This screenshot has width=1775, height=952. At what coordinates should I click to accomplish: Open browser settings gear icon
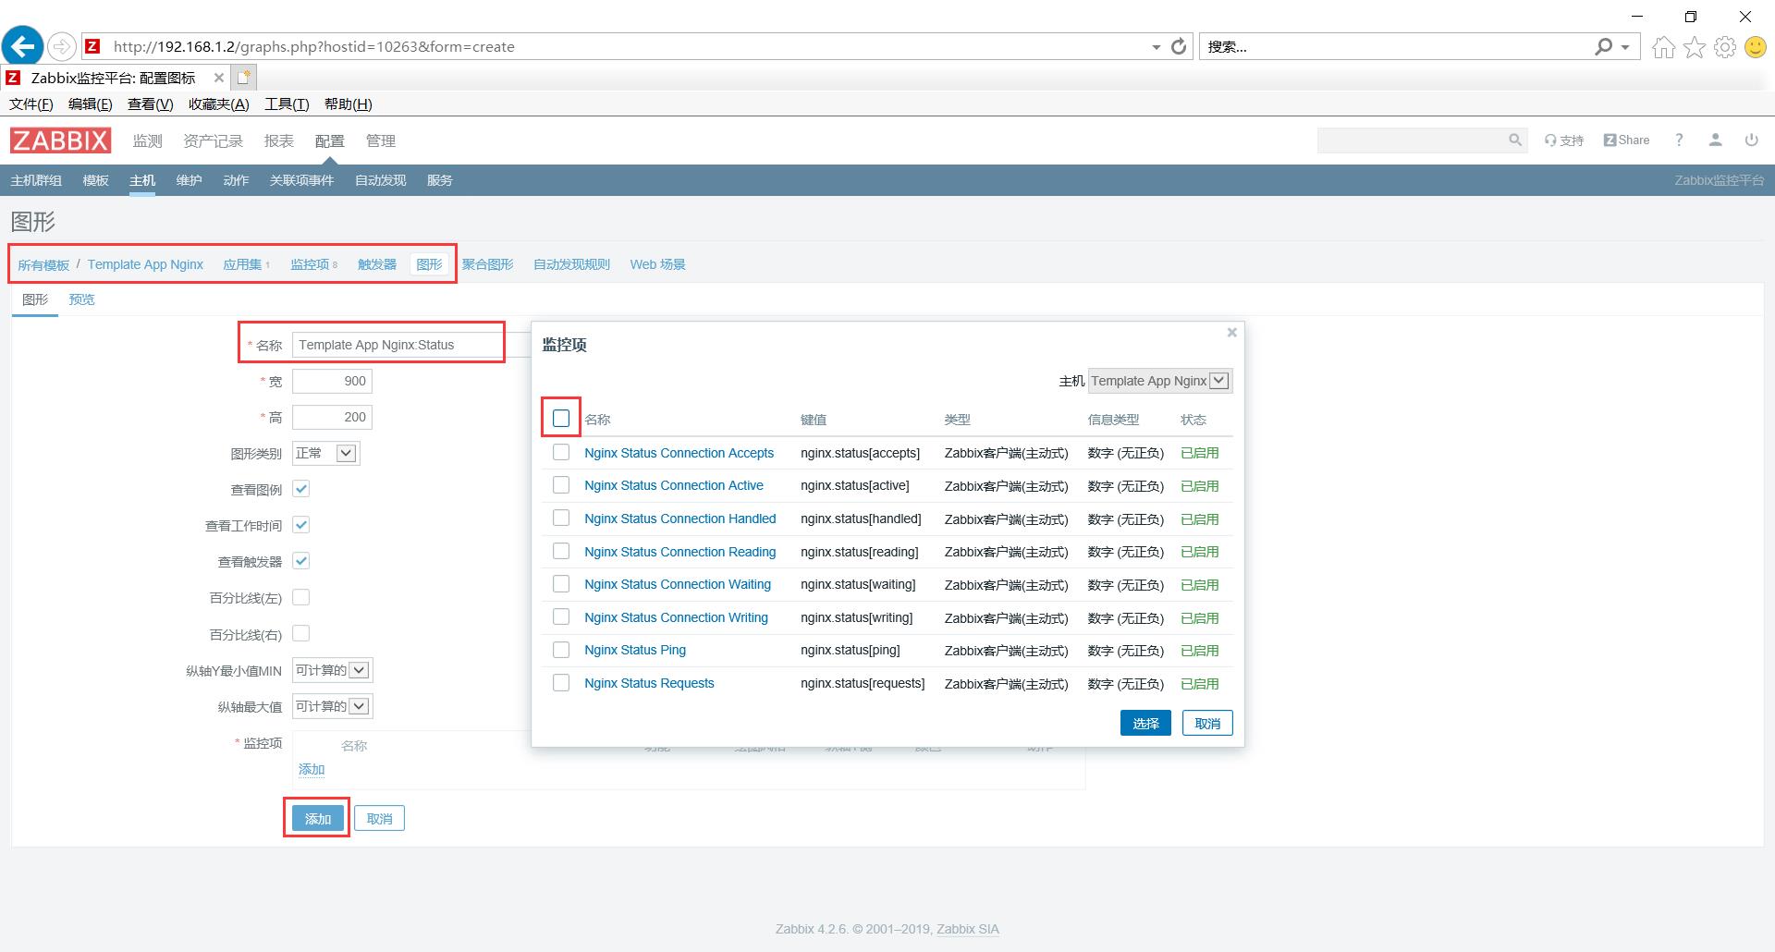[1725, 46]
